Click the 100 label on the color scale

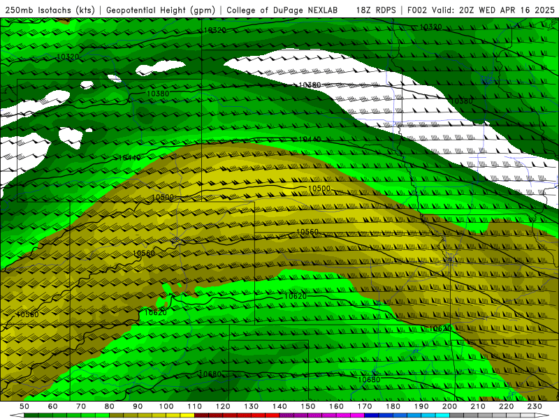166,406
